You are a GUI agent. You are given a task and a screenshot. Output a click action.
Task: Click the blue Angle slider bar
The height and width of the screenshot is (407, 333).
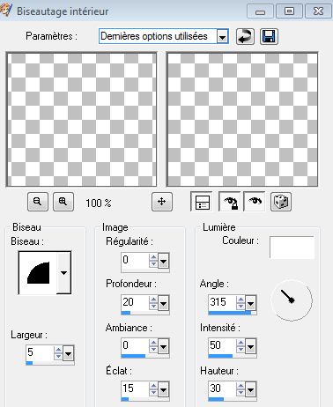[230, 313]
